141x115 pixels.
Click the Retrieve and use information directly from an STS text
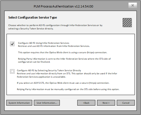pyautogui.click(x=67, y=75)
